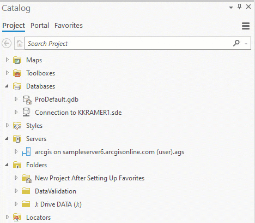Select arcgis on sampleserver6.arcgisonline.com (user).ags
Image resolution: width=255 pixels, height=223 pixels.
click(110, 152)
